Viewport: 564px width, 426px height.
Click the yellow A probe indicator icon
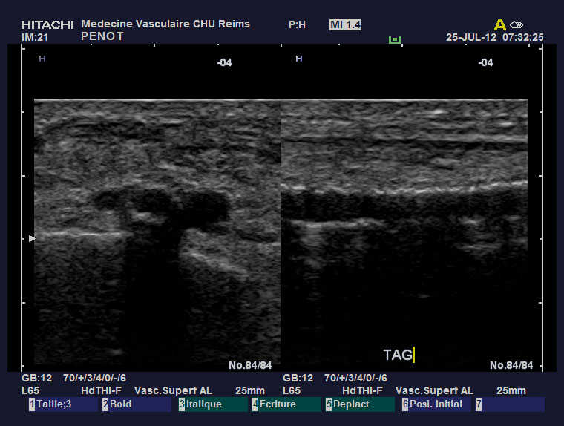(x=499, y=24)
